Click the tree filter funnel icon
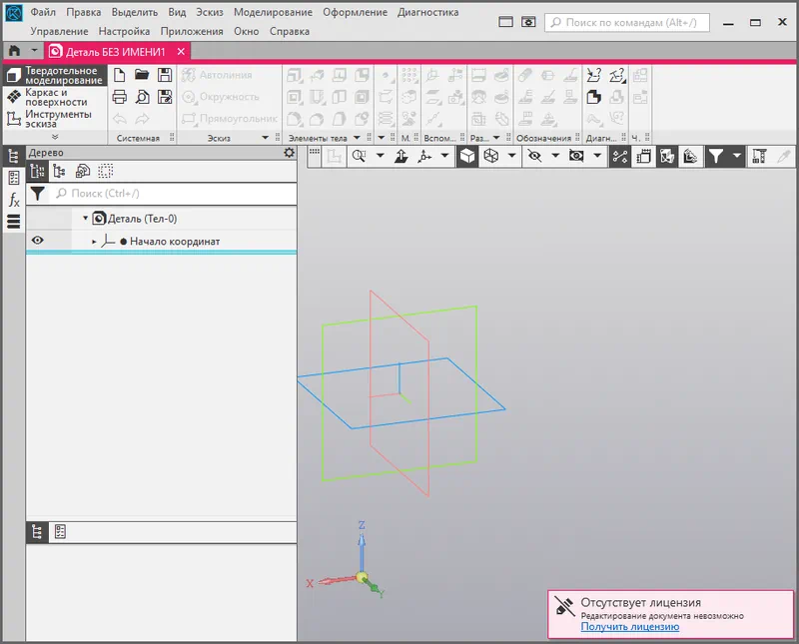This screenshot has height=644, width=799. click(x=37, y=194)
